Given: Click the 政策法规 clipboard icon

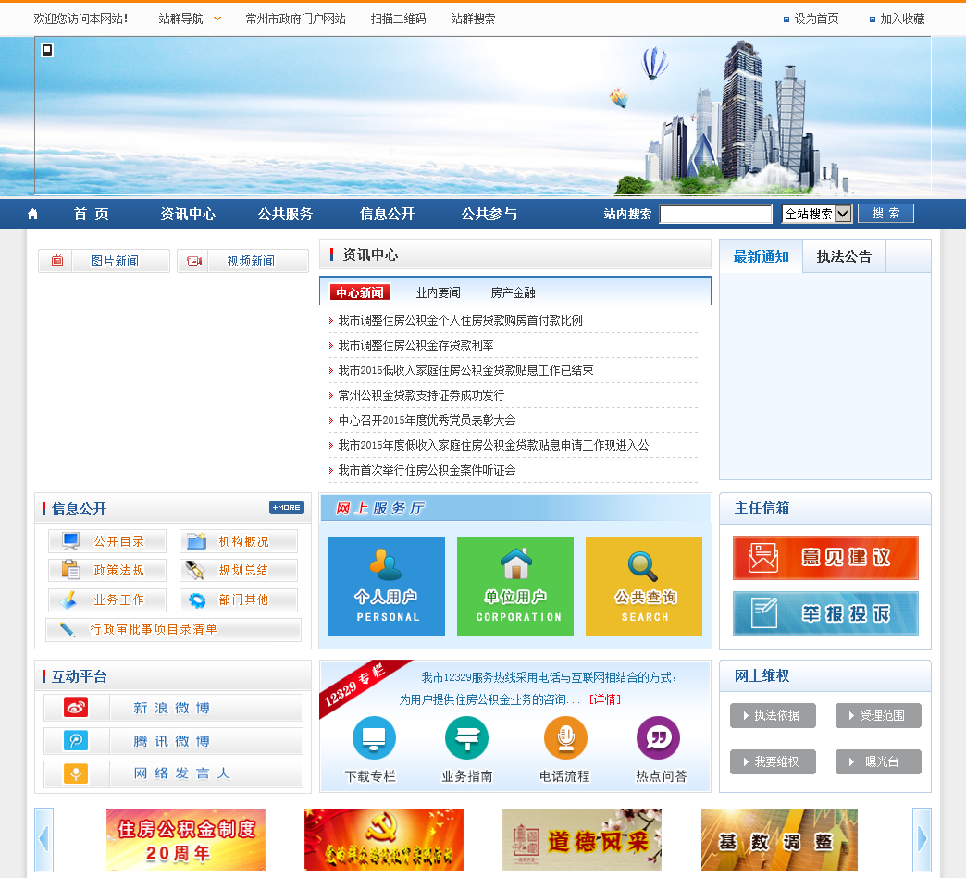Looking at the screenshot, I should coord(71,569).
